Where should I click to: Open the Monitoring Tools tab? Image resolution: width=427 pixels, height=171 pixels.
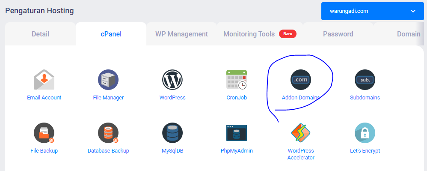[x=260, y=34]
